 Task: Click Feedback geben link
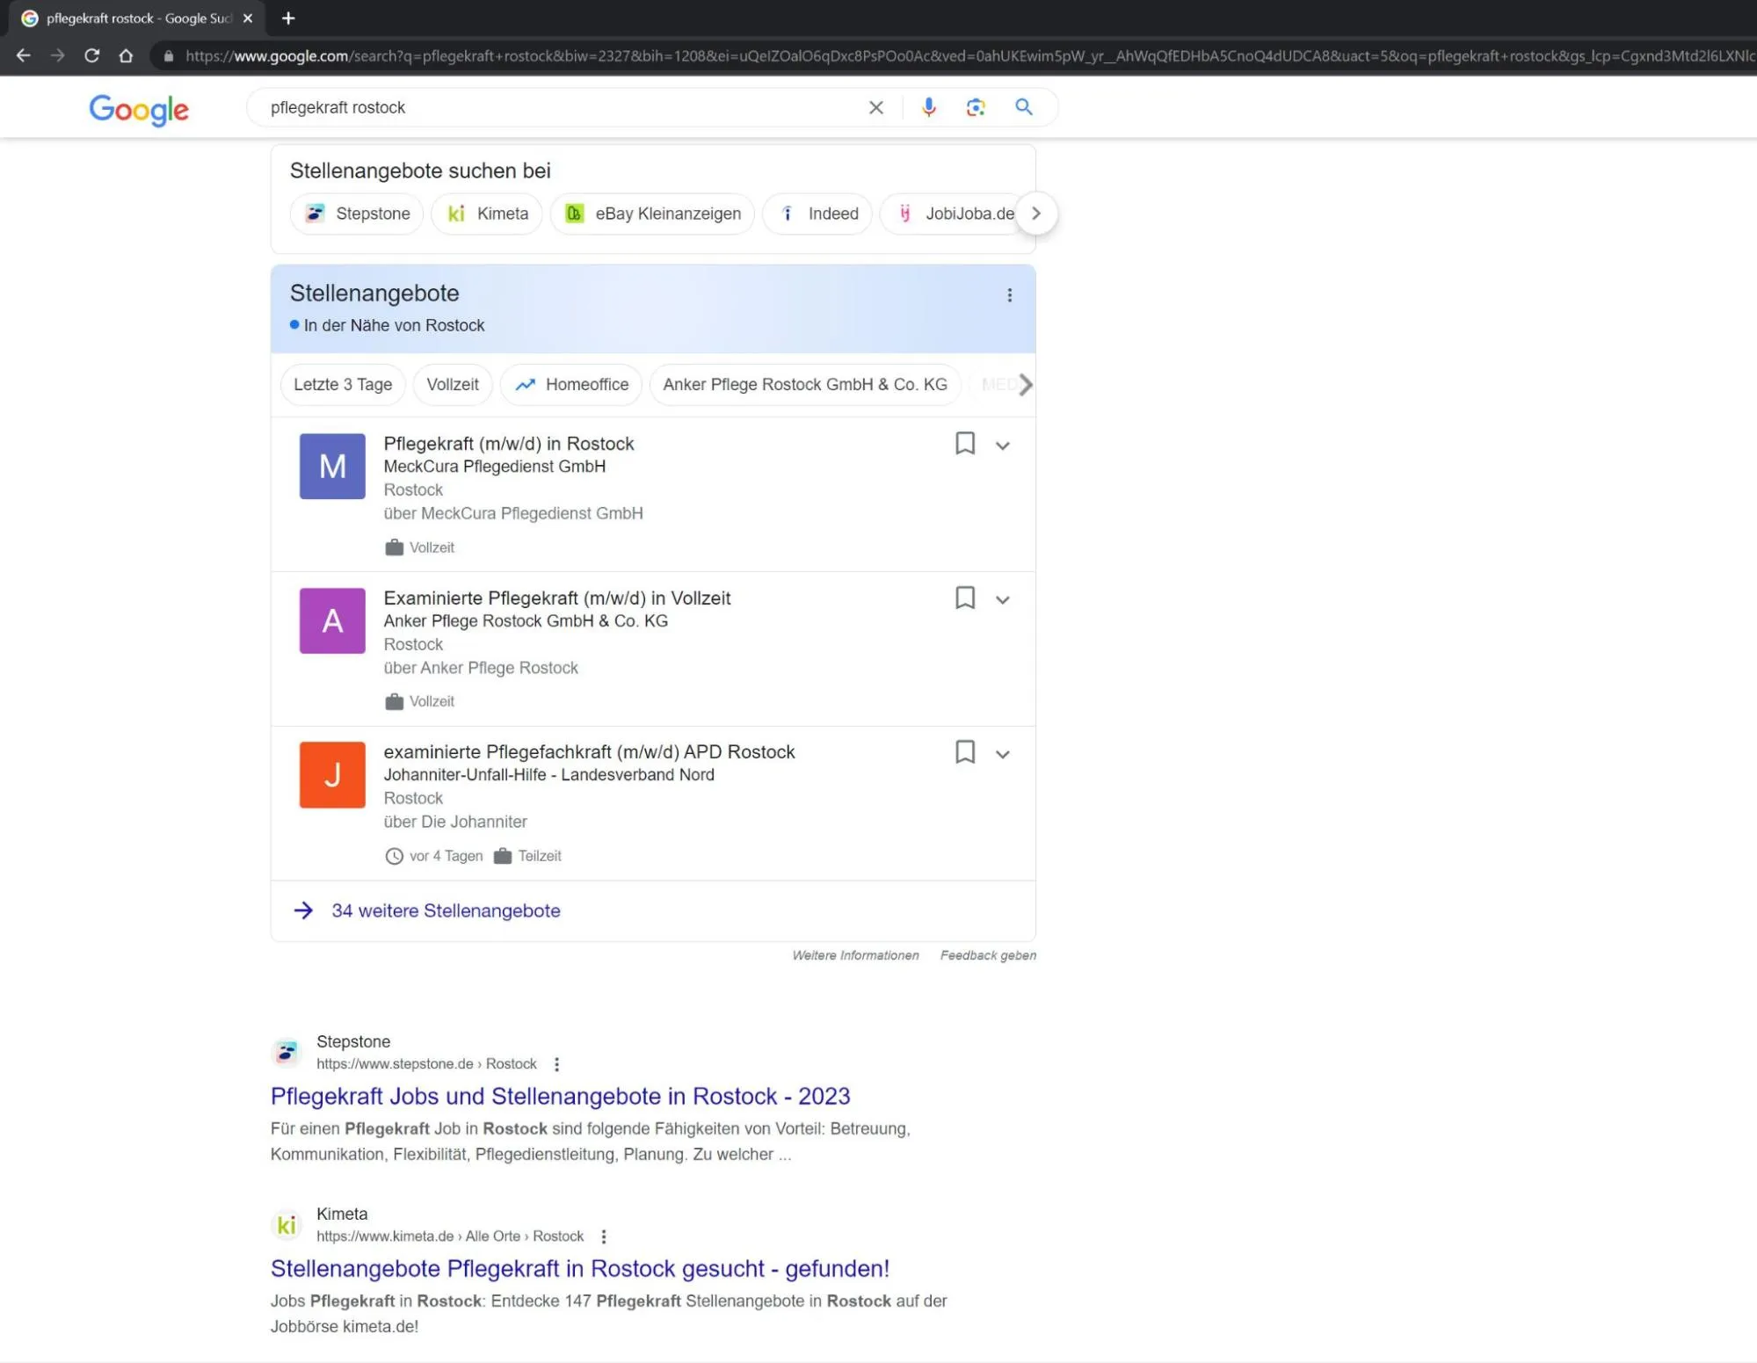pos(988,955)
